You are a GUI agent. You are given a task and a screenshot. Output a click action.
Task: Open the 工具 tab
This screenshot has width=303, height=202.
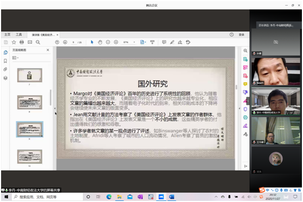tap(19, 35)
